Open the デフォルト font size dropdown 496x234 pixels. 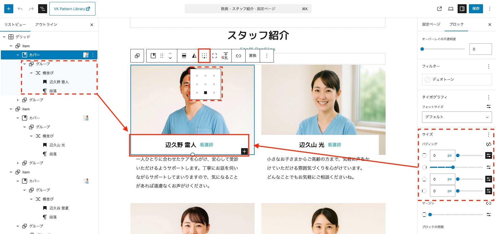[x=457, y=117]
